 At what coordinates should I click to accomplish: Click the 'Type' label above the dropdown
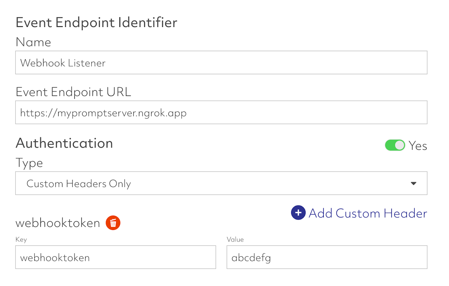(x=29, y=163)
